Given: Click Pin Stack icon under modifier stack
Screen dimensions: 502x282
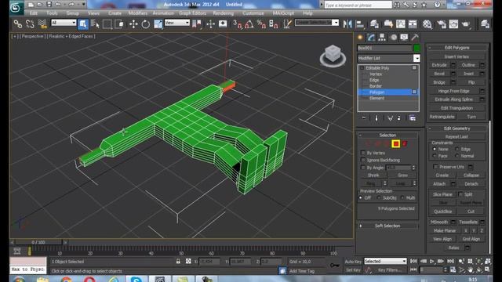Looking at the screenshot, I should 364,118.
